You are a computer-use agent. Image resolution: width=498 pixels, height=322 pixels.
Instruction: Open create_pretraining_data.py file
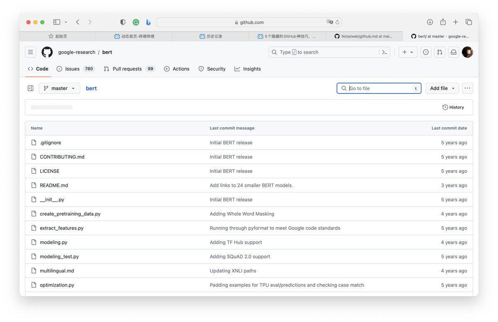coord(70,214)
